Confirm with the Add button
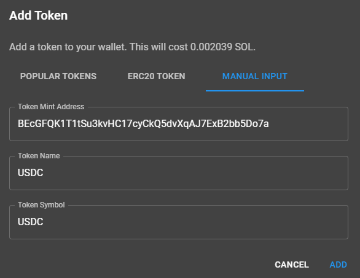This screenshot has width=360, height=278. 338,264
